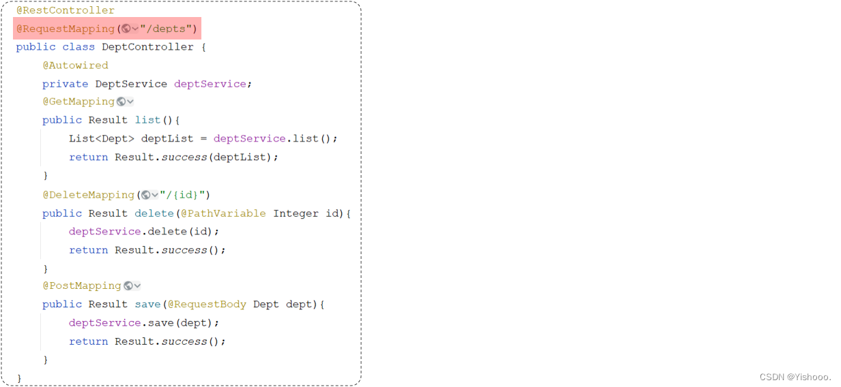
Task: Click the CSDN @Yishooo watermark
Action: pos(795,377)
